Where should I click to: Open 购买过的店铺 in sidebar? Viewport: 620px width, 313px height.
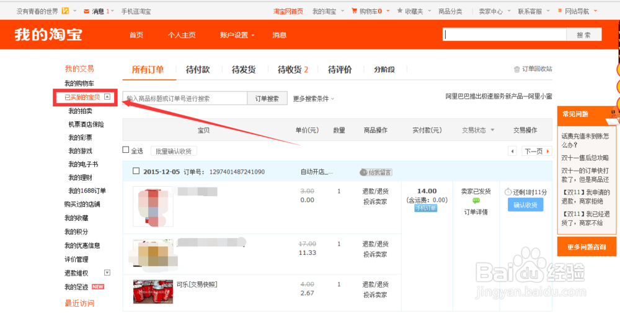(82, 205)
